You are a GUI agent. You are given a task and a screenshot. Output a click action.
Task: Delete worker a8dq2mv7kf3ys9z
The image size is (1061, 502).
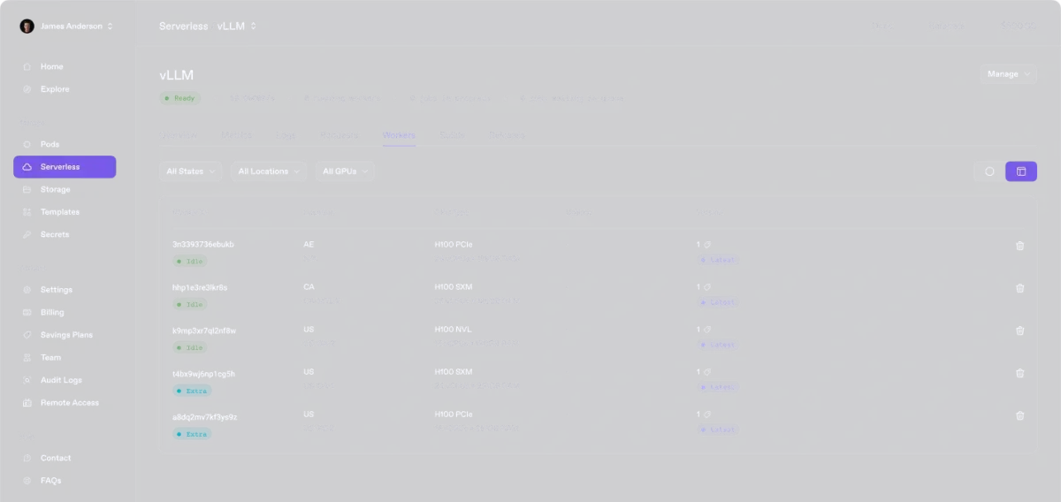click(x=1019, y=415)
